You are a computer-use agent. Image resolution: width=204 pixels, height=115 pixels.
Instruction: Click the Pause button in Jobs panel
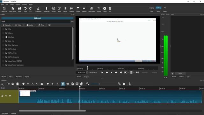click(x=180, y=74)
